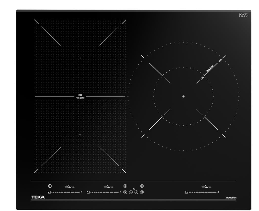Tap the middle power slider bar
This screenshot has height=211, width=259.
point(105,192)
